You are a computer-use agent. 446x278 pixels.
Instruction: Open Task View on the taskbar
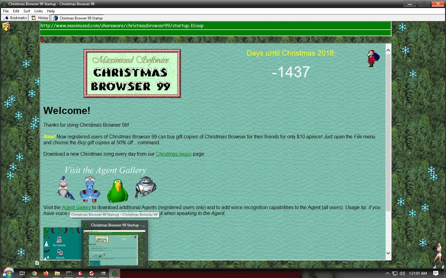[x=22, y=273]
